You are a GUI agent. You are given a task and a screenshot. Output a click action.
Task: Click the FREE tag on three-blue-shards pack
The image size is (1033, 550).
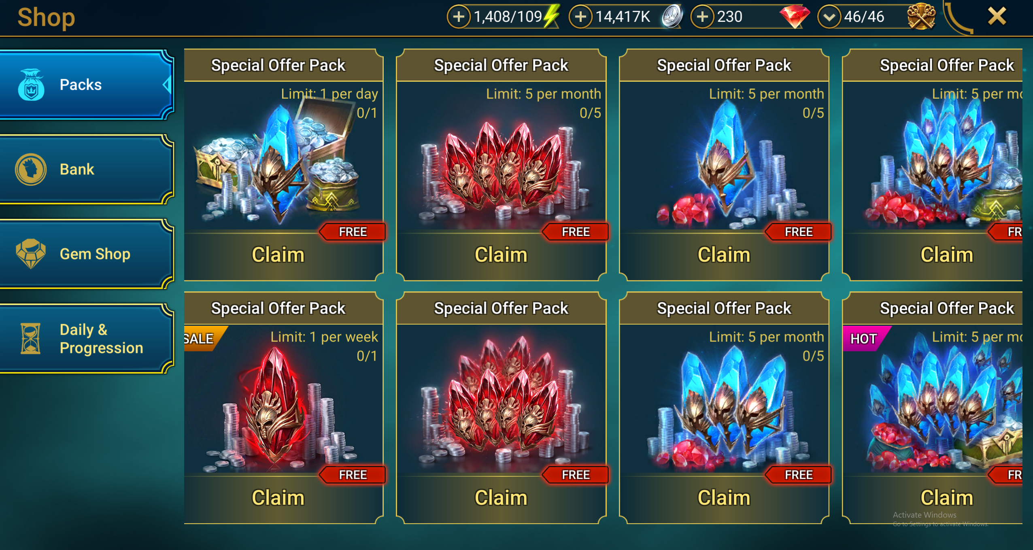[798, 475]
